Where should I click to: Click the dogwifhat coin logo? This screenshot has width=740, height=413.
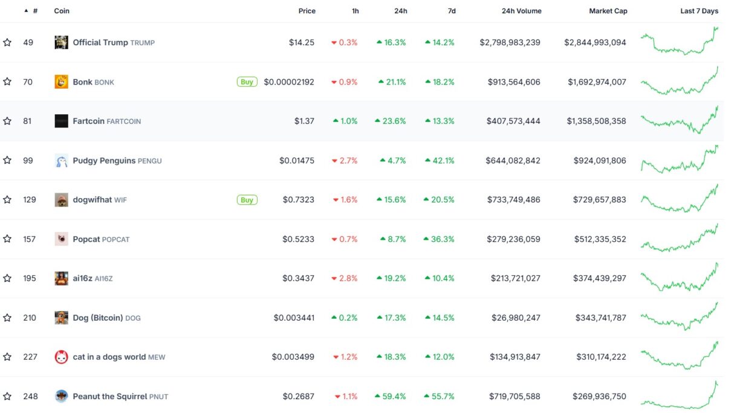60,199
